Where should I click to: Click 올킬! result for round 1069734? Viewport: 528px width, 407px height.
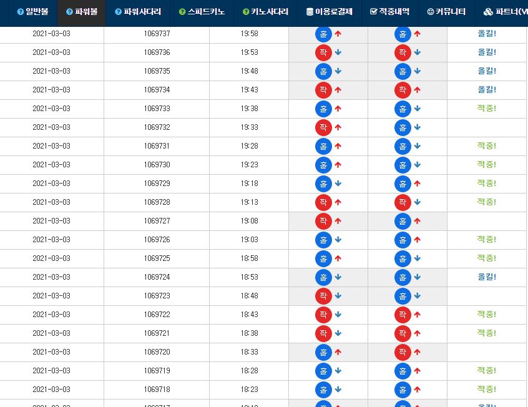[x=487, y=90]
